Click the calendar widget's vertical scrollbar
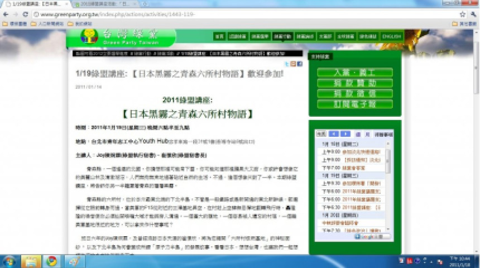 point(388,162)
